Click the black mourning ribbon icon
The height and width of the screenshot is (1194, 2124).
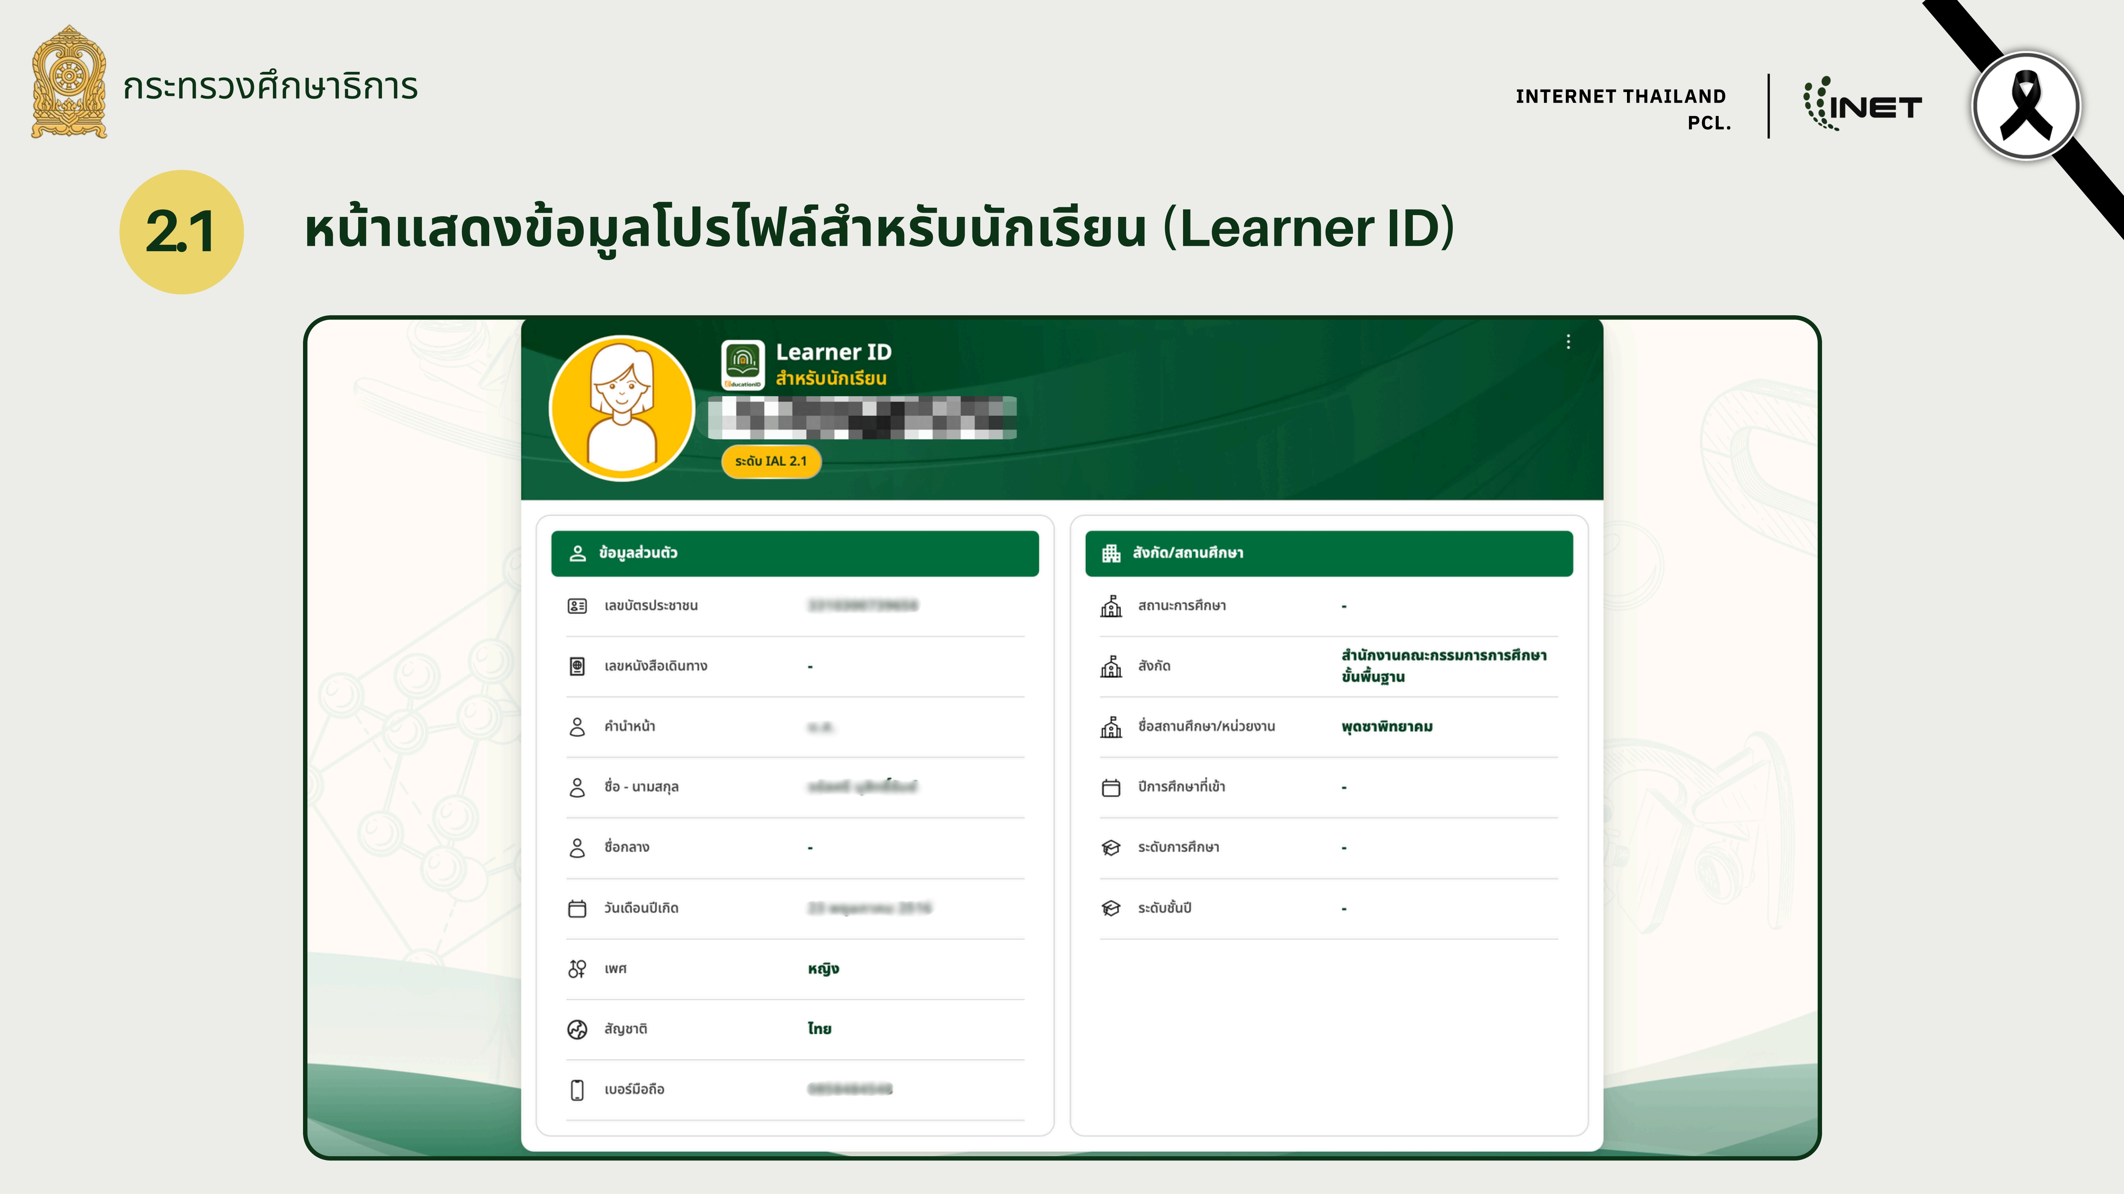2026,105
